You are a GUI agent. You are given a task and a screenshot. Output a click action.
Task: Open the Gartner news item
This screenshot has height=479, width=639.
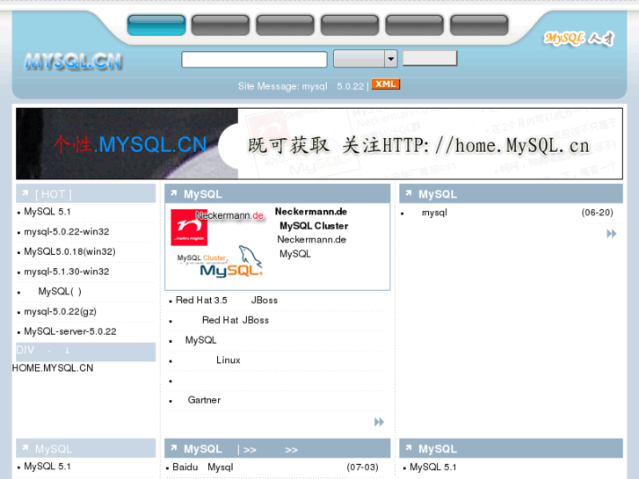[204, 400]
